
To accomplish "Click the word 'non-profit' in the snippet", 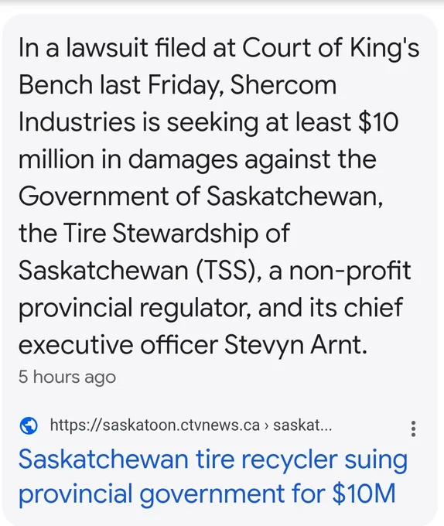I will (350, 271).
